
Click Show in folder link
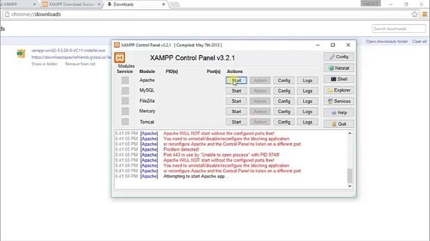click(x=44, y=64)
